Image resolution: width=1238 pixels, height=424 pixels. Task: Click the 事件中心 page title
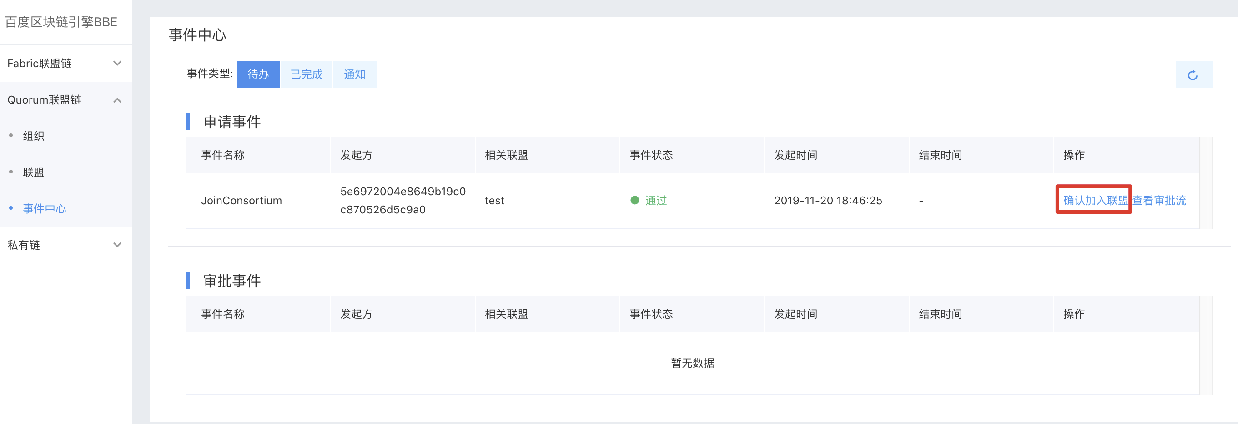(x=197, y=35)
